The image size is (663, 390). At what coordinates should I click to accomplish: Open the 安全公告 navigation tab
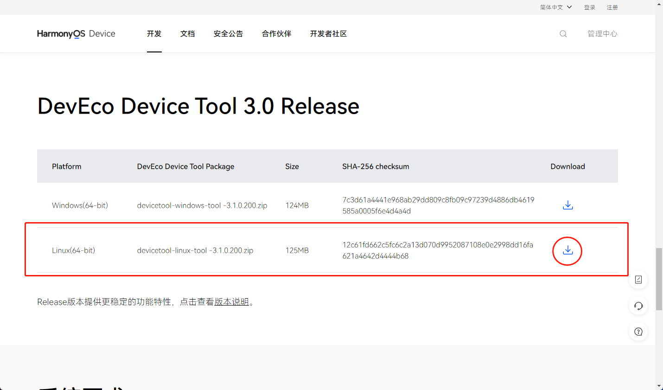point(229,34)
